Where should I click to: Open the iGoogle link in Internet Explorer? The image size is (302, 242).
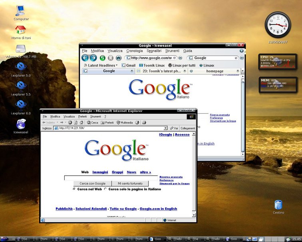point(165,134)
